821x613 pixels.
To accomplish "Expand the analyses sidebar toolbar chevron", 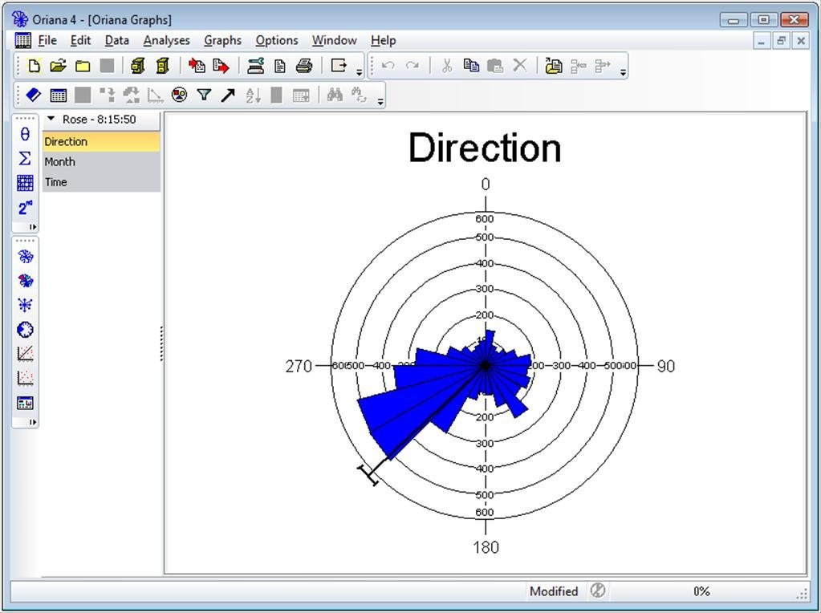I will coord(33,227).
